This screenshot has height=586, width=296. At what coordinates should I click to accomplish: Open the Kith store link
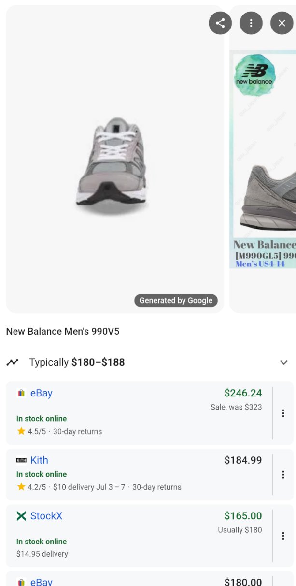[39, 460]
